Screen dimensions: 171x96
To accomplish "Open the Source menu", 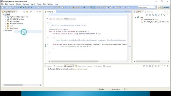I will tap(12, 4).
